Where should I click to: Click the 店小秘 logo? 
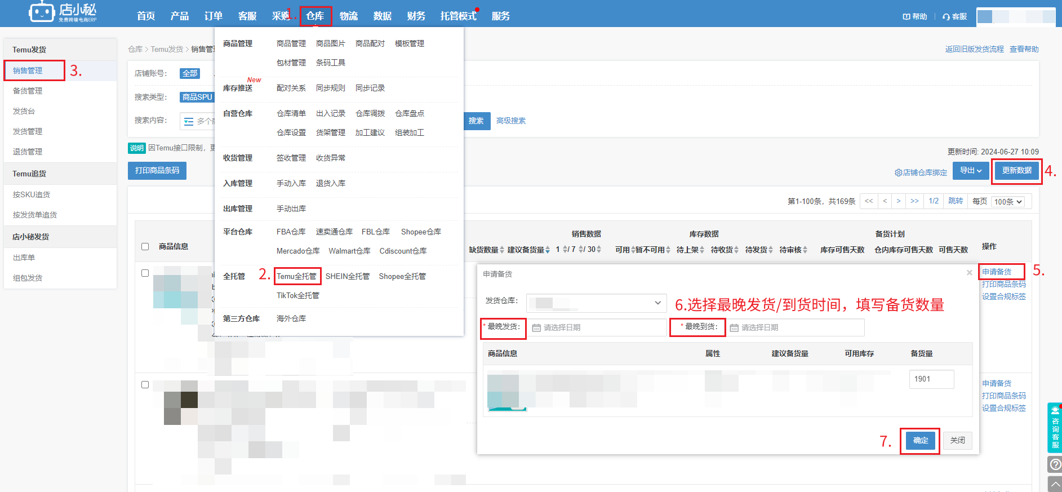[63, 12]
